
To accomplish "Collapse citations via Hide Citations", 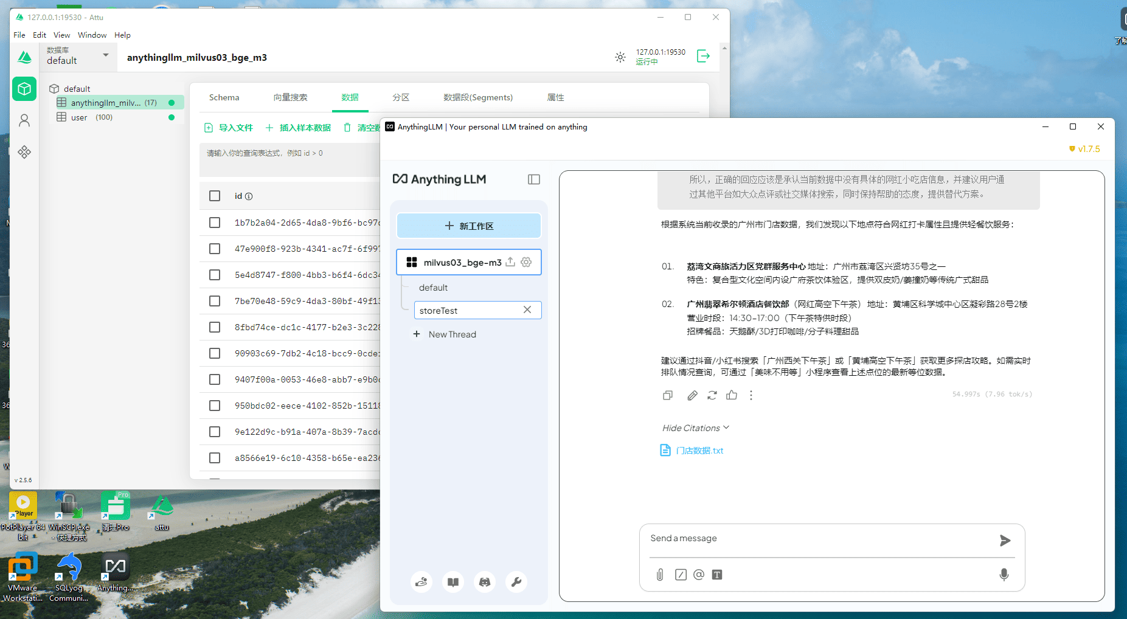I will (x=695, y=428).
